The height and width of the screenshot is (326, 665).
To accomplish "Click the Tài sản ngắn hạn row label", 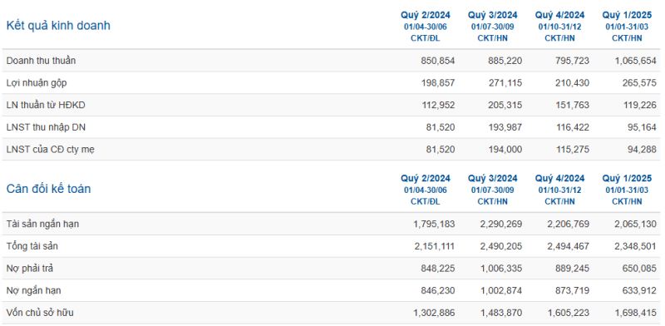I will (42, 225).
